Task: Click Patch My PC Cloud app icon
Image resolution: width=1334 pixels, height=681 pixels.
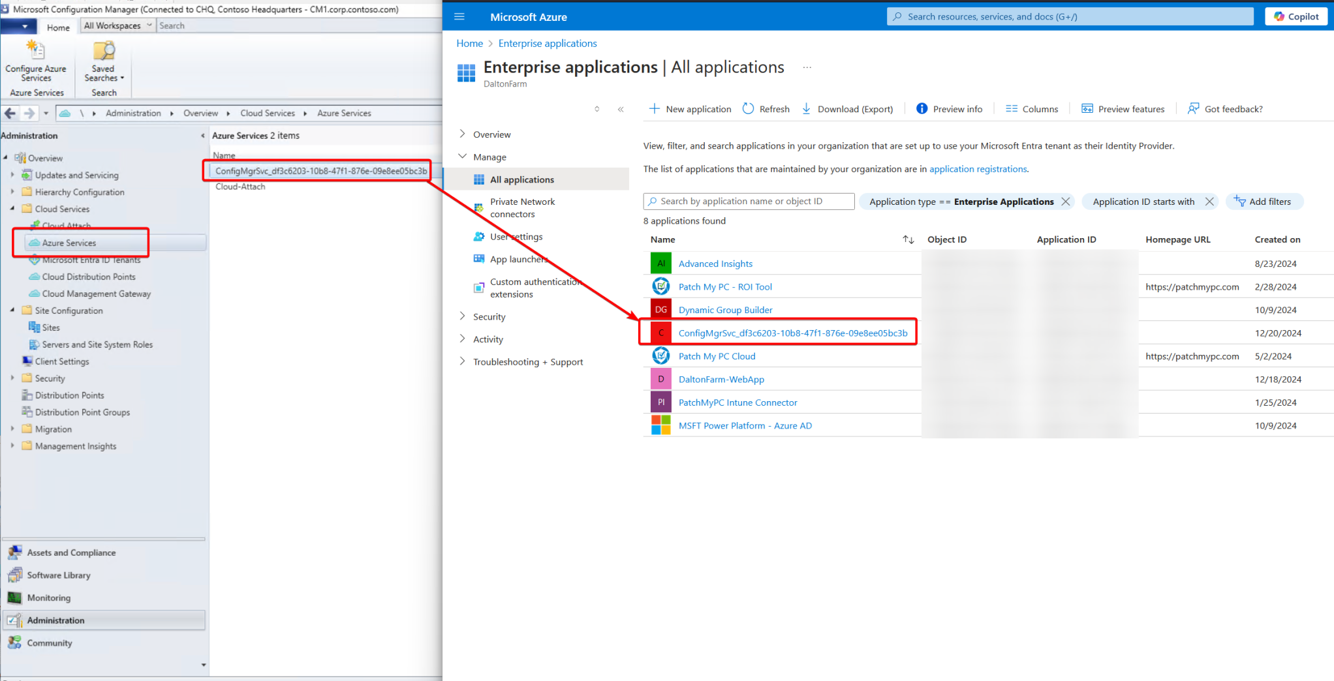Action: pyautogui.click(x=660, y=356)
